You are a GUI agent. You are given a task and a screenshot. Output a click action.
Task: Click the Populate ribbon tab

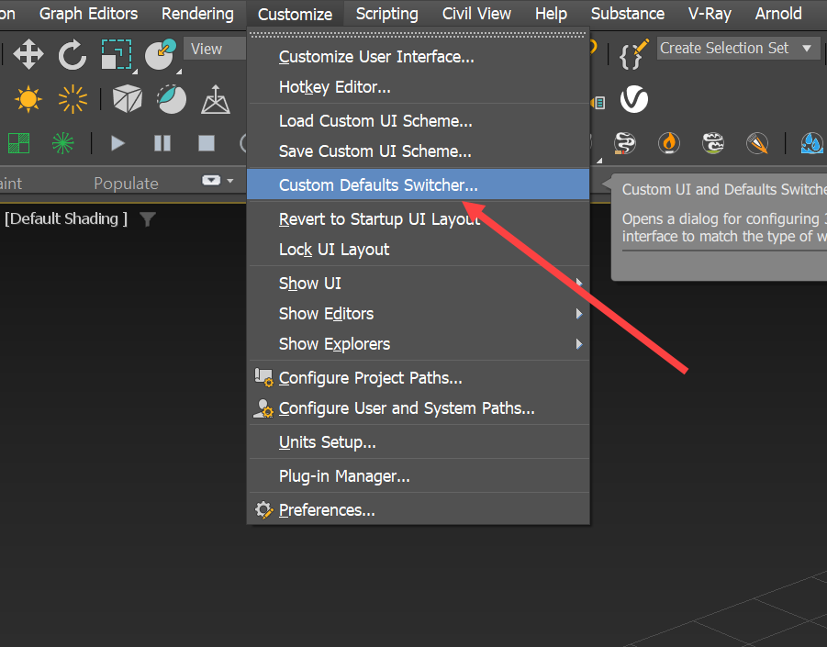pyautogui.click(x=126, y=183)
